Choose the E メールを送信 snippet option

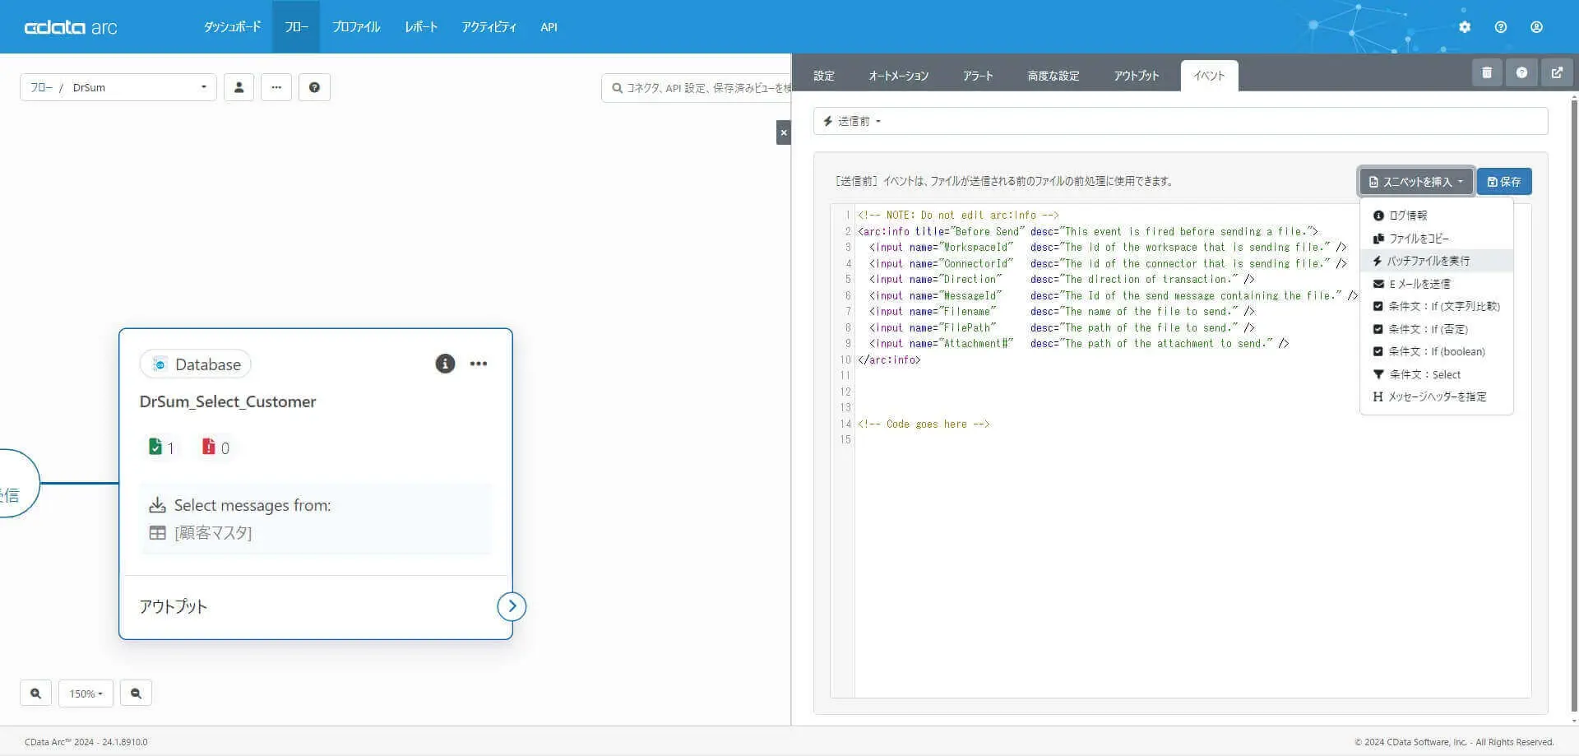(1419, 284)
